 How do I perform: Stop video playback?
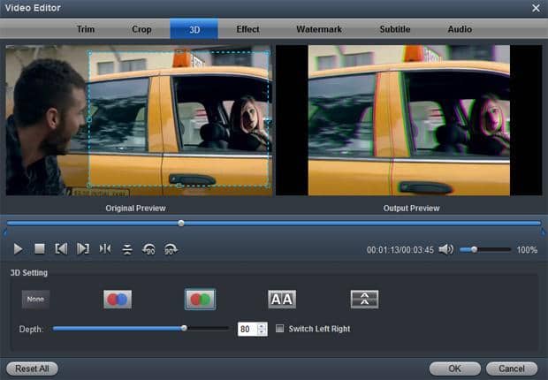40,249
